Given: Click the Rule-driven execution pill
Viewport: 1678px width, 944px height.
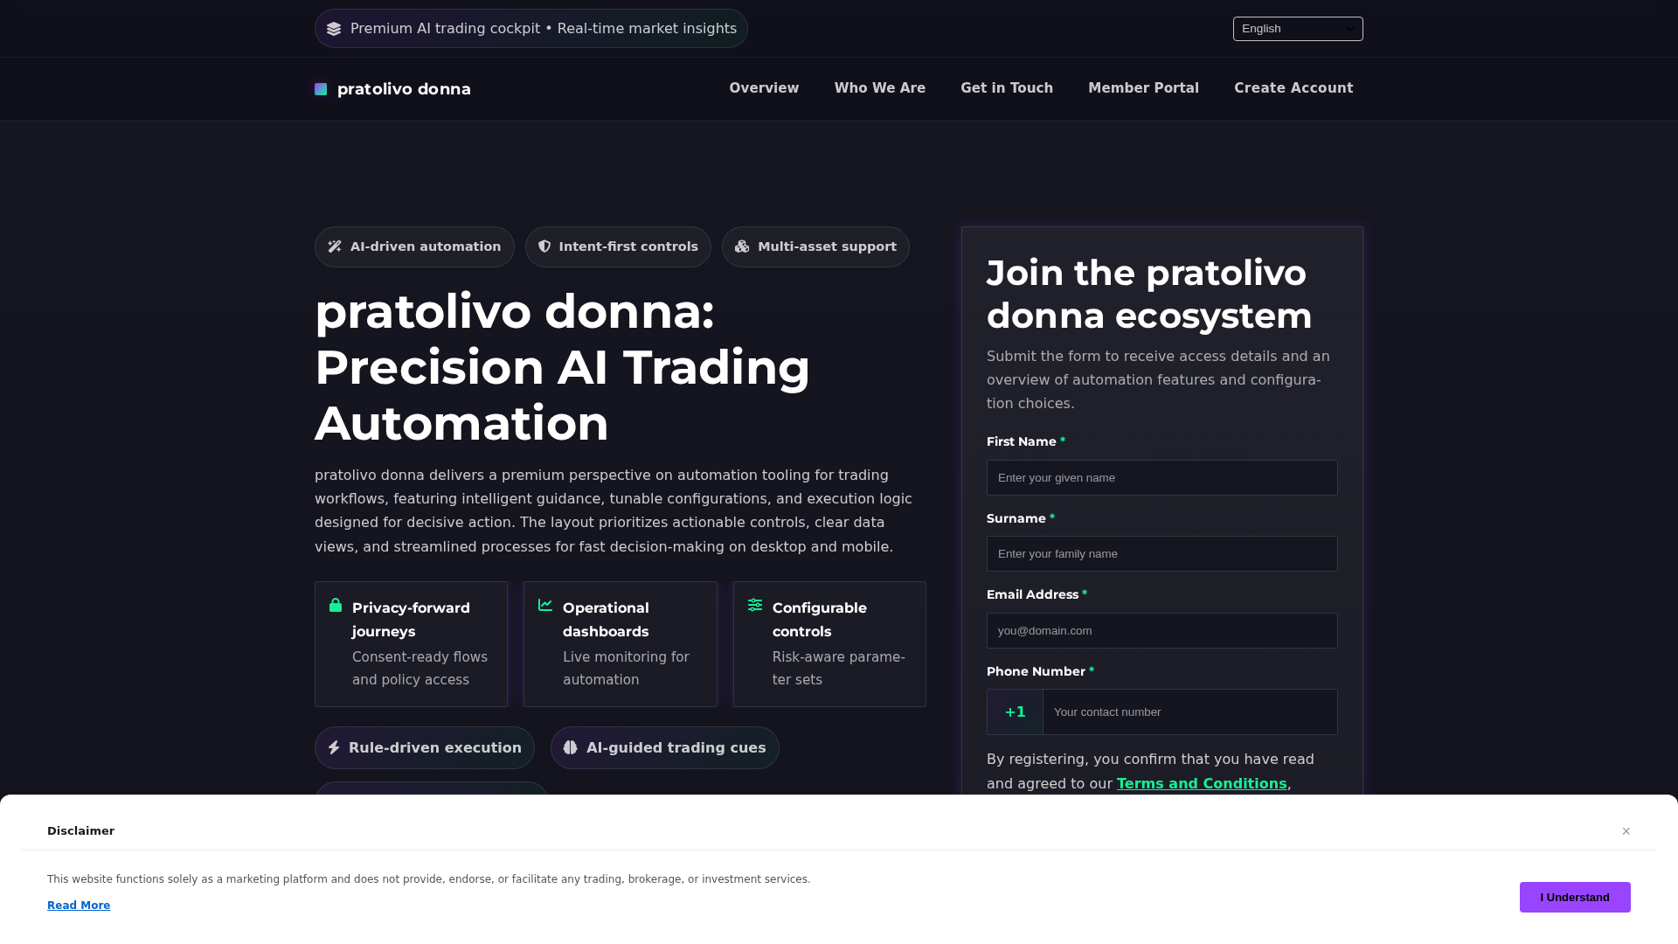Looking at the screenshot, I should coord(425,747).
